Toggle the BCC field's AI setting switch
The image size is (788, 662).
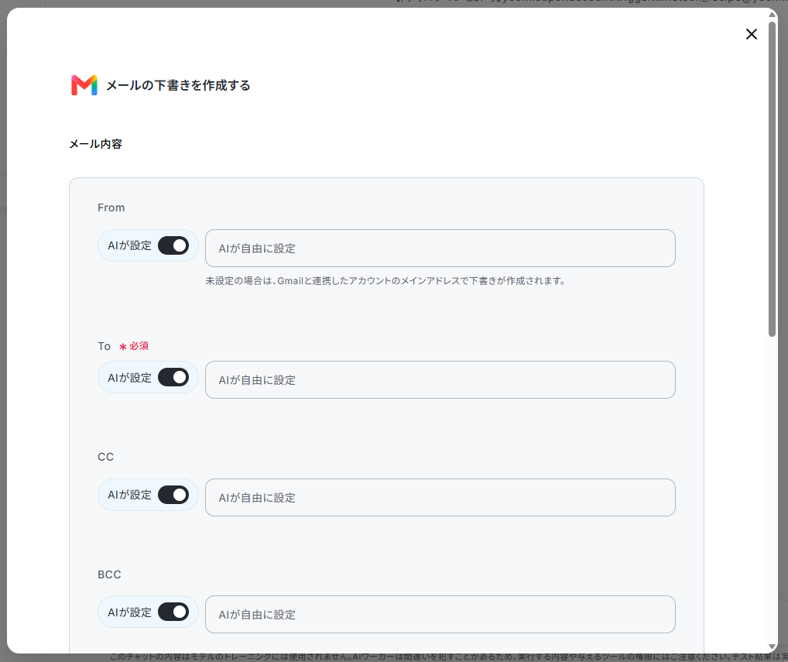(173, 612)
